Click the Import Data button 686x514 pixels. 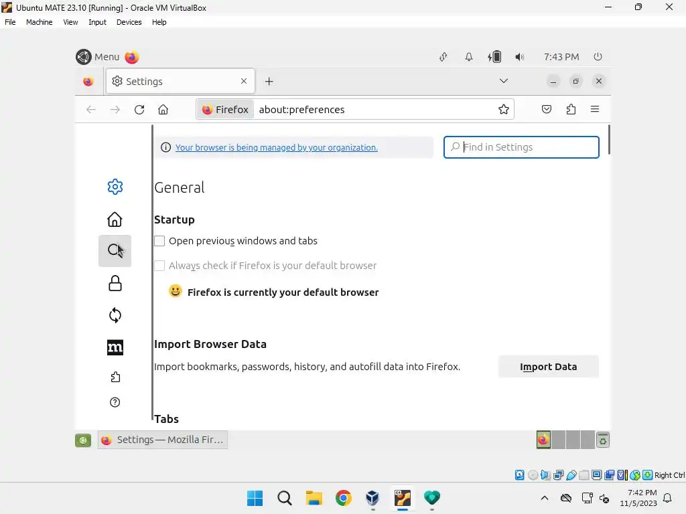[548, 367]
